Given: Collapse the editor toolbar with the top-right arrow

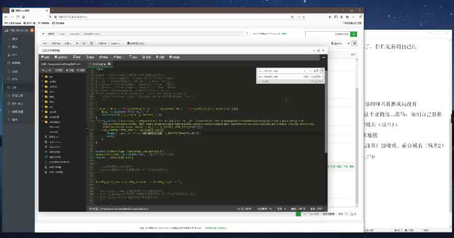Looking at the screenshot, I should [x=323, y=57].
